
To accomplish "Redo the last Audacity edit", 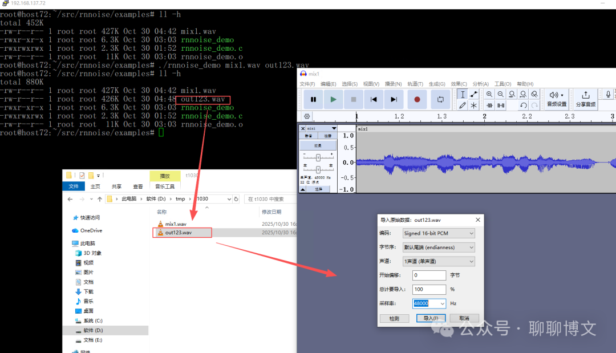I will click(534, 106).
